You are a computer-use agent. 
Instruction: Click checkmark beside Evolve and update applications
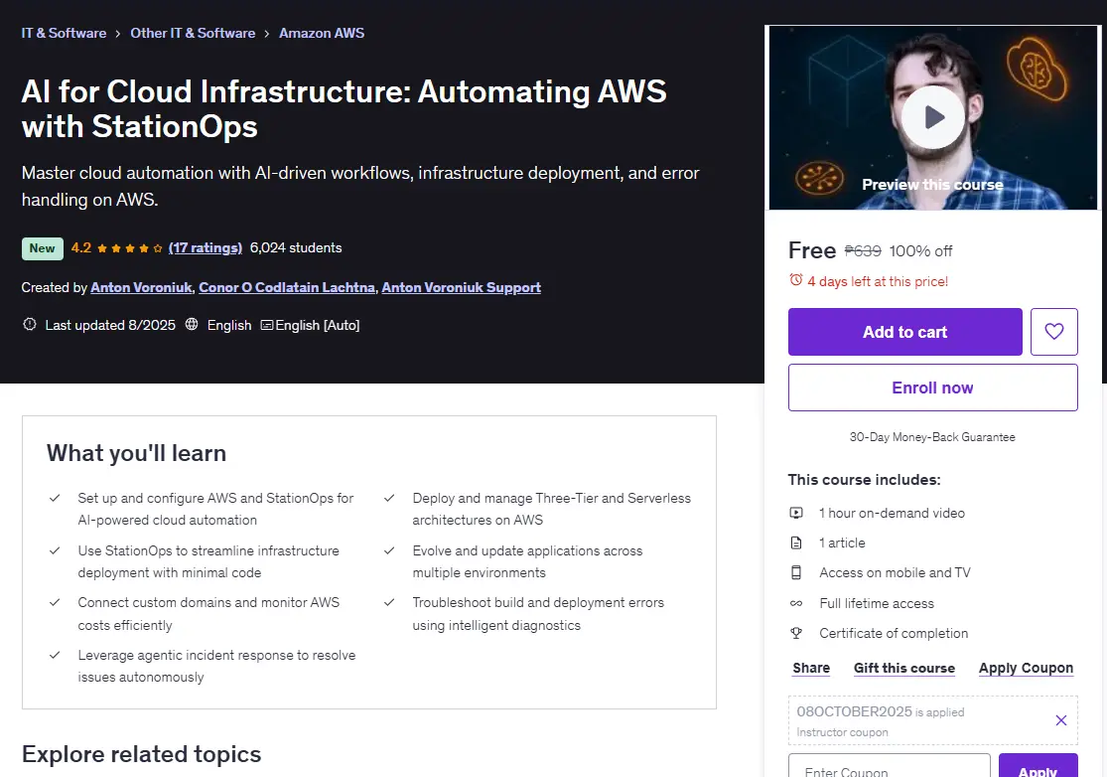pos(389,550)
